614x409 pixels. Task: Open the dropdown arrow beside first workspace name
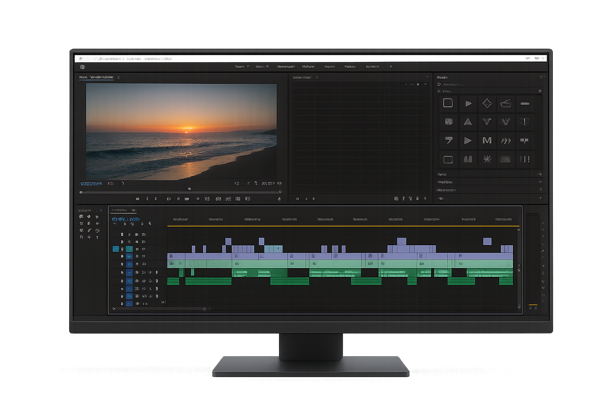click(248, 67)
